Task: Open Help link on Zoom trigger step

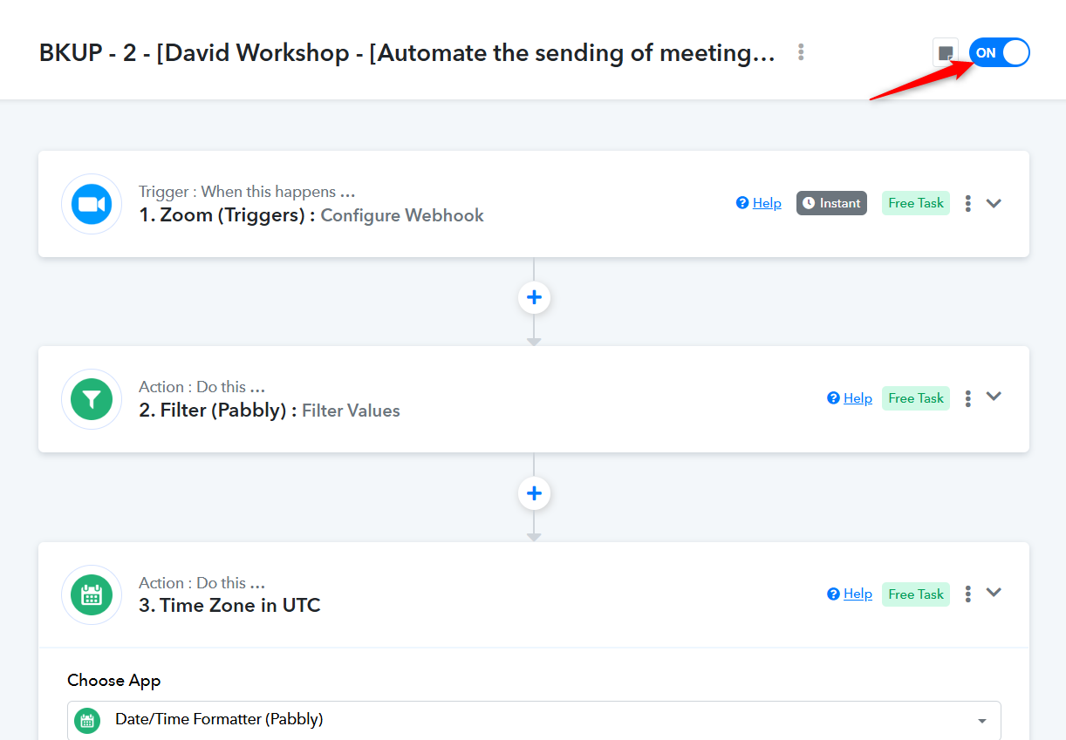Action: [x=759, y=203]
